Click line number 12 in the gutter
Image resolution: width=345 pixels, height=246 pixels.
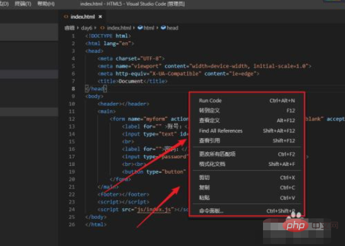click(72, 119)
